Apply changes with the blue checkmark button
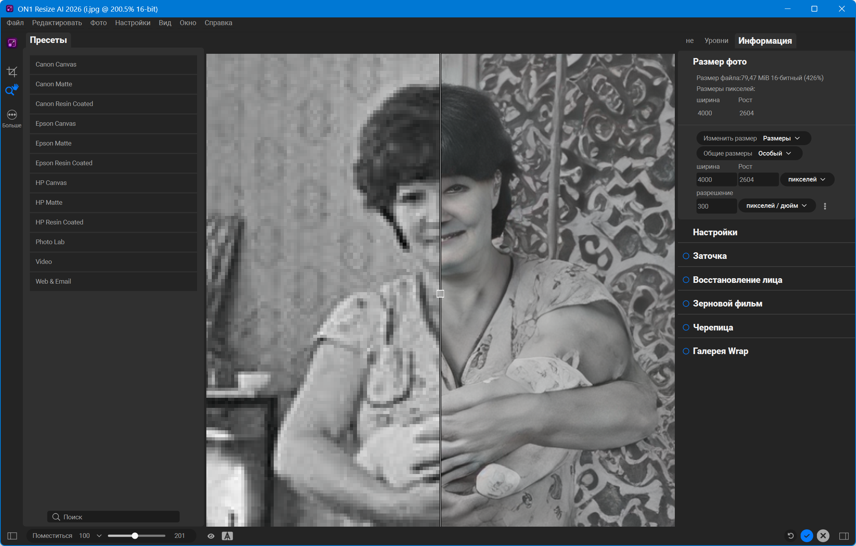The width and height of the screenshot is (856, 546). 807,536
